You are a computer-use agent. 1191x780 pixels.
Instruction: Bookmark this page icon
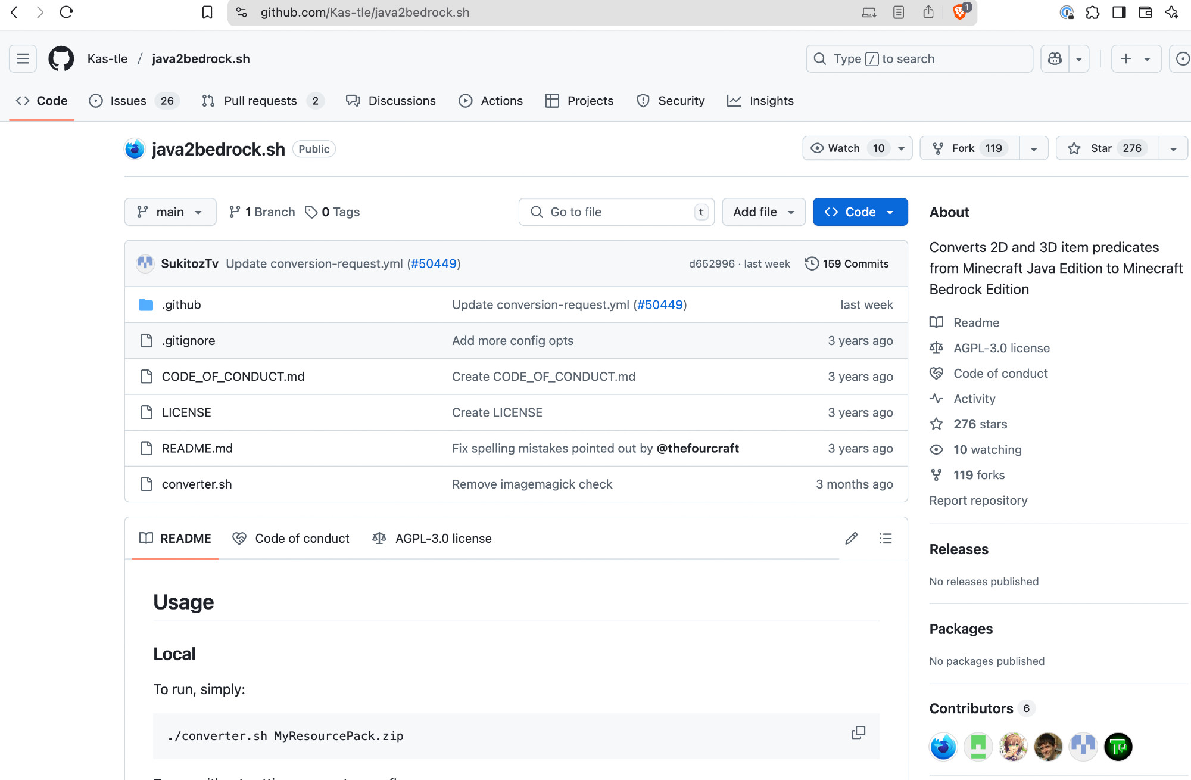click(207, 12)
